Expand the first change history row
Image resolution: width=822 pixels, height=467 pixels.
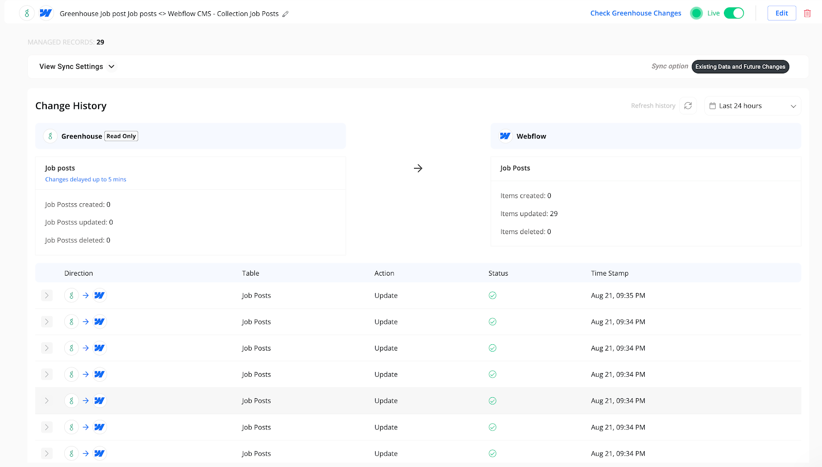(x=47, y=296)
